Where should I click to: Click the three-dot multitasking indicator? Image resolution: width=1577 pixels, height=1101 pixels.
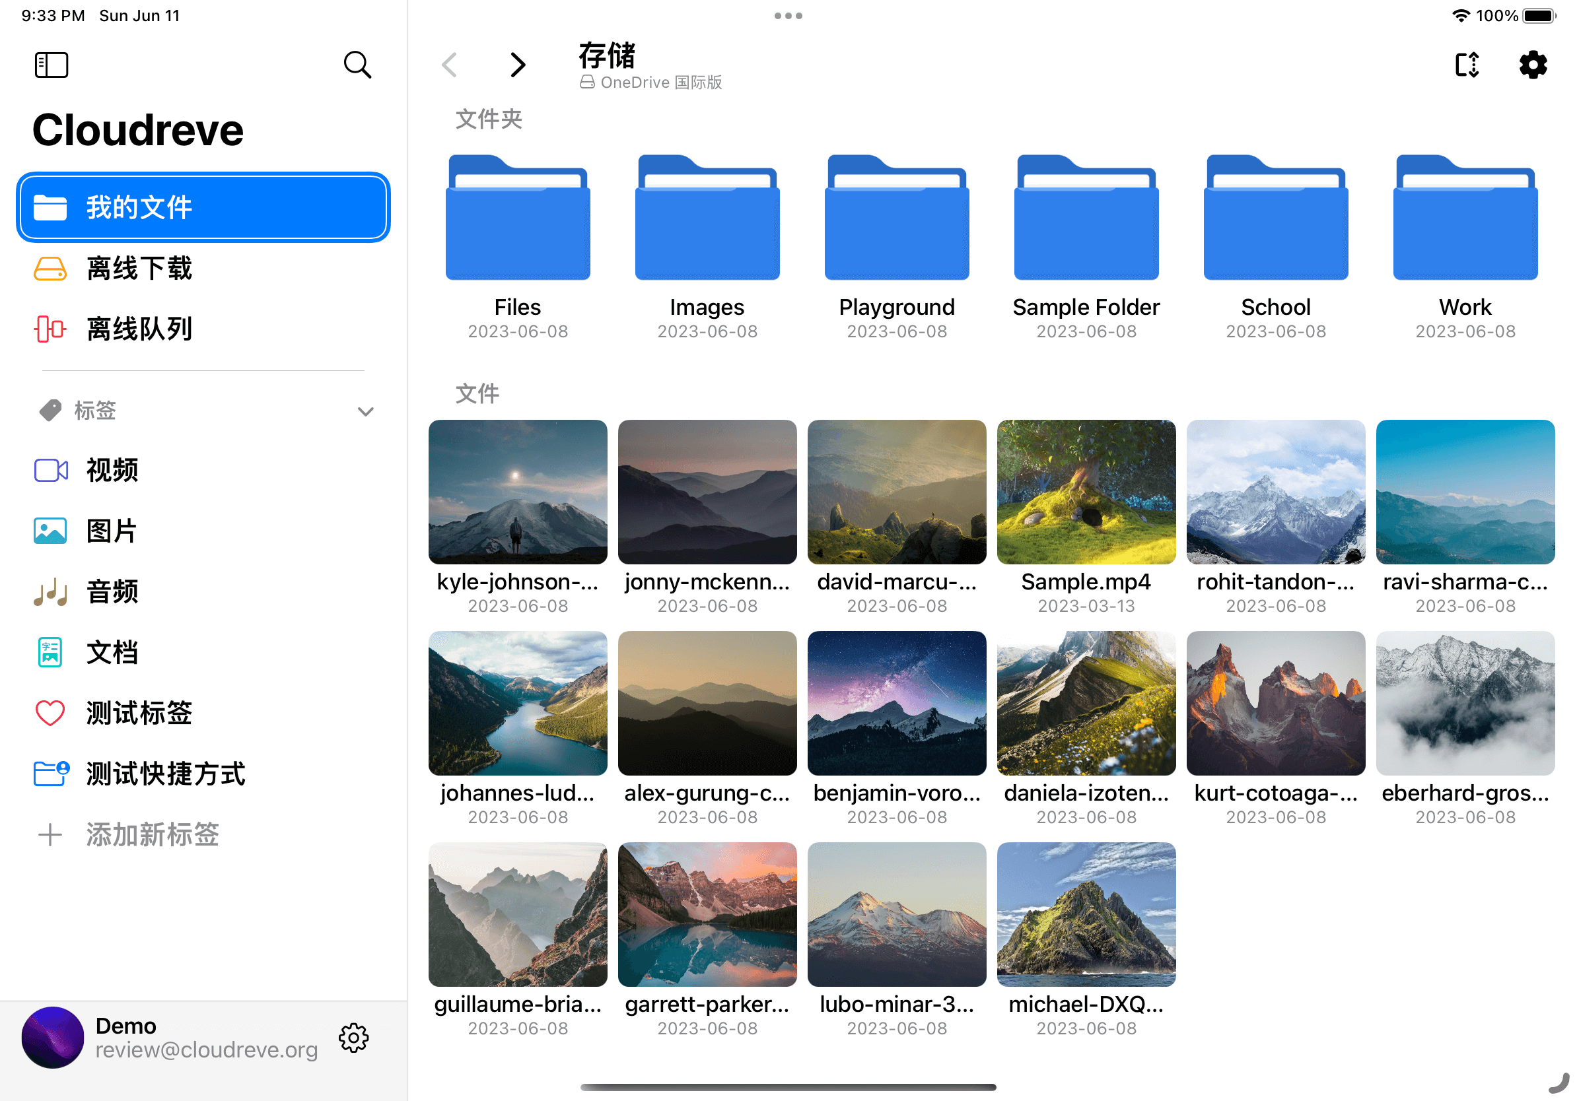tap(788, 16)
